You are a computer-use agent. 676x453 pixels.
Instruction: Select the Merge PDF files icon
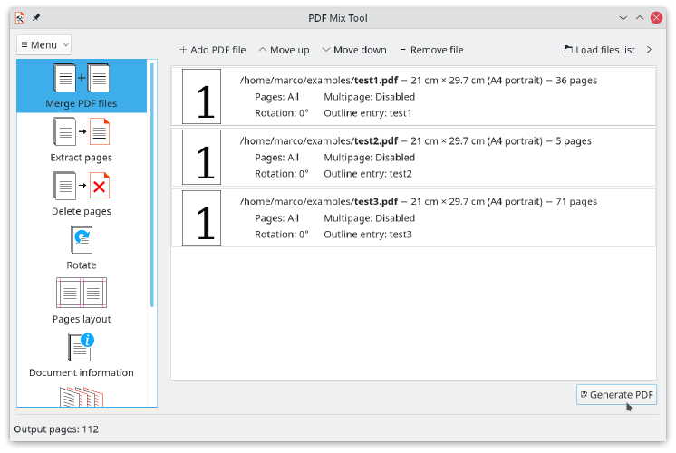[82, 78]
